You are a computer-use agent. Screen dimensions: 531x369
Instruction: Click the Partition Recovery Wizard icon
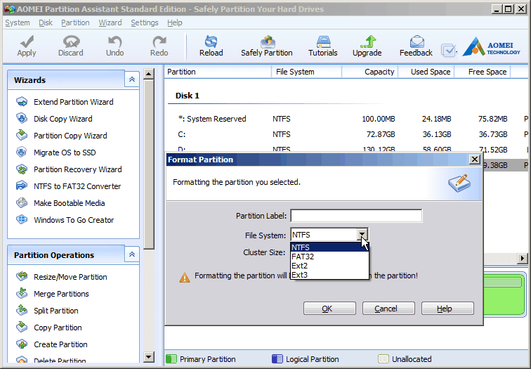pos(22,169)
